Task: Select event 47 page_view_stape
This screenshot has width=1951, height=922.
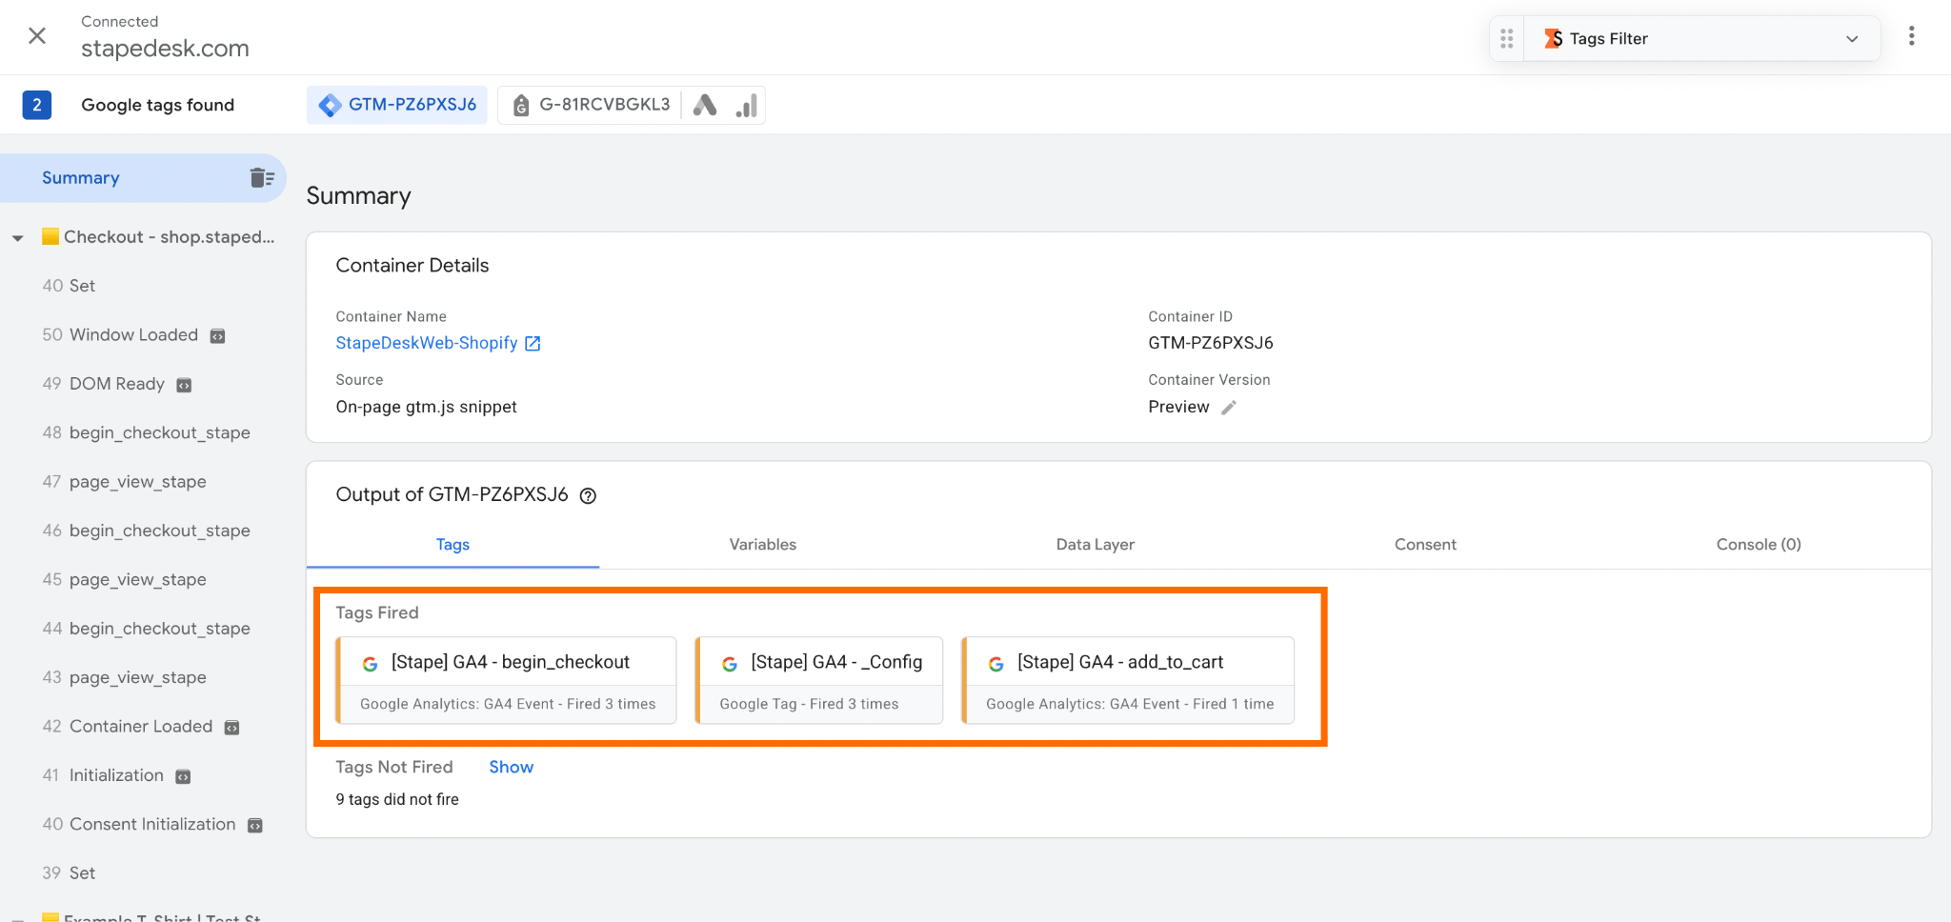Action: click(124, 482)
